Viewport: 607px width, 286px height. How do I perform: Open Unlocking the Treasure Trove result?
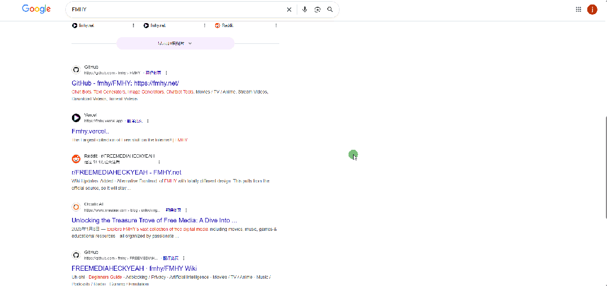[x=154, y=220]
